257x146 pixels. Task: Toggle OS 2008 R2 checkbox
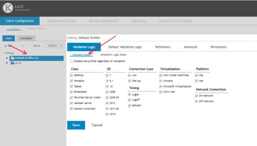[x=107, y=98]
